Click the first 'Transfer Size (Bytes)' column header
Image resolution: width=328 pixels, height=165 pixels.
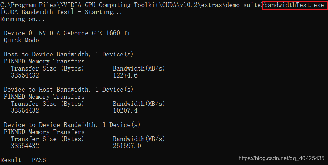(x=47, y=68)
